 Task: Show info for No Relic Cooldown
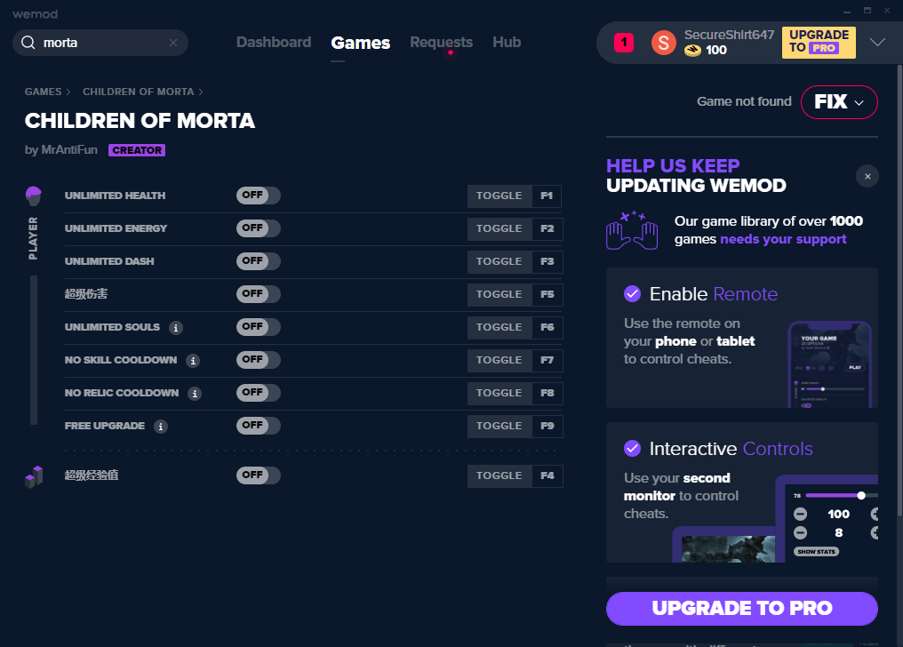coord(195,394)
